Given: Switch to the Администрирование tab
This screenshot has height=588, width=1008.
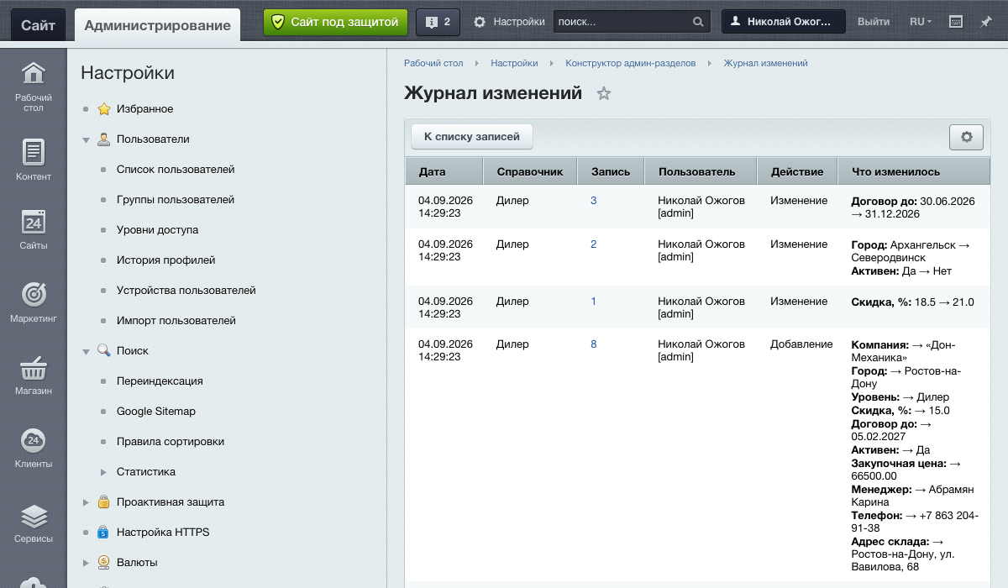Looking at the screenshot, I should (x=157, y=25).
